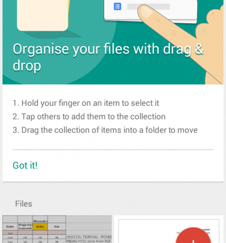The image size is (226, 243).
Task: Click the blue list document icon
Action: pos(117,7)
